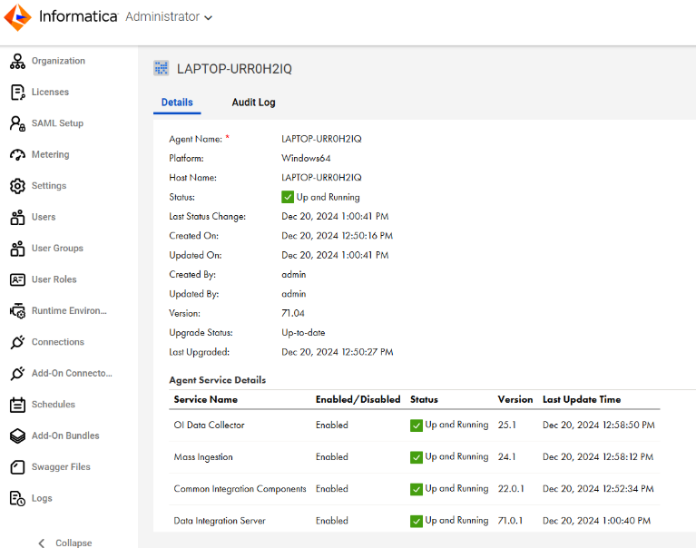Open the Organization page

tap(58, 61)
